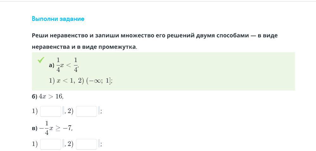Click the 'в)' task label

coord(35,129)
